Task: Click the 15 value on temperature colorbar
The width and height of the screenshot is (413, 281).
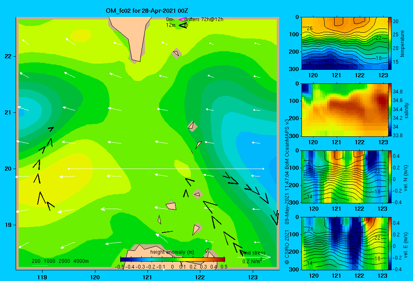Action: click(x=396, y=62)
